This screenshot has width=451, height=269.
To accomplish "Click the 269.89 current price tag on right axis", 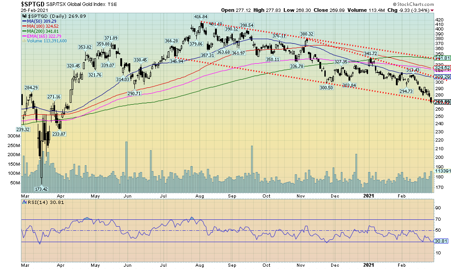I will point(441,102).
